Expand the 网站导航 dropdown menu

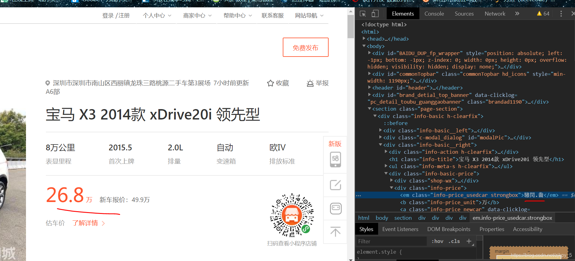309,16
